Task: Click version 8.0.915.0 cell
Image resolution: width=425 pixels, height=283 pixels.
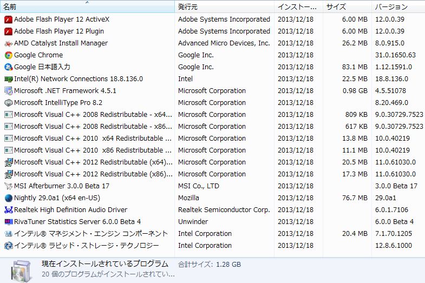Action: pos(390,43)
